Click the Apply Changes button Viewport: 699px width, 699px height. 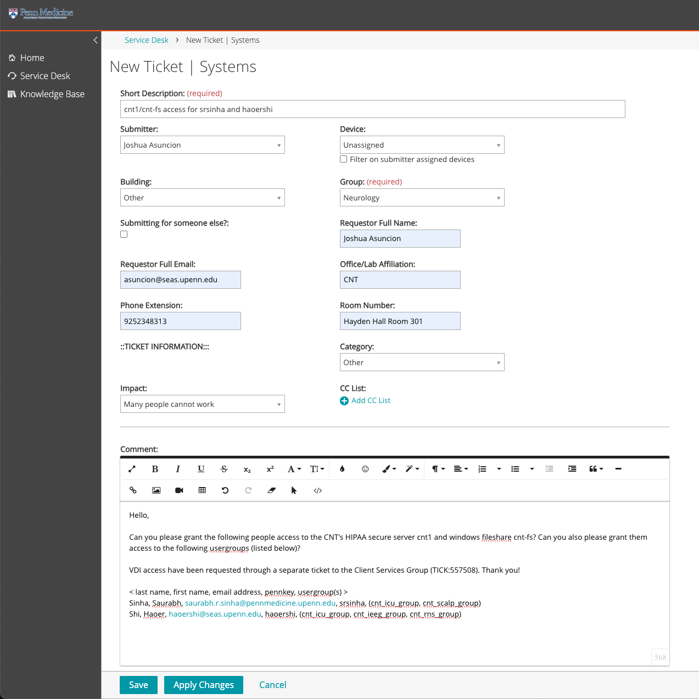point(204,685)
